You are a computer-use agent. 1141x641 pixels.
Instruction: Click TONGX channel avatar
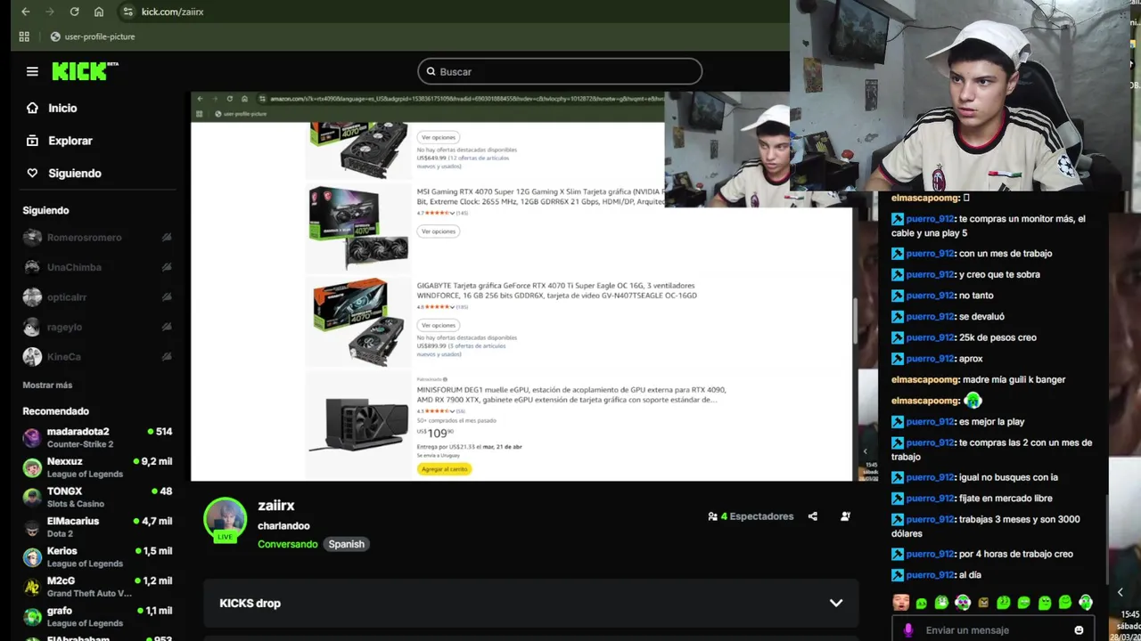(32, 497)
